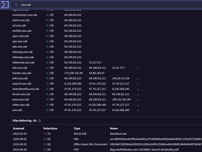Screen dimensions: 202x152
Task: Click IP 51.91.73.7 in videonew.zoo.cab row
Action: 95,63
